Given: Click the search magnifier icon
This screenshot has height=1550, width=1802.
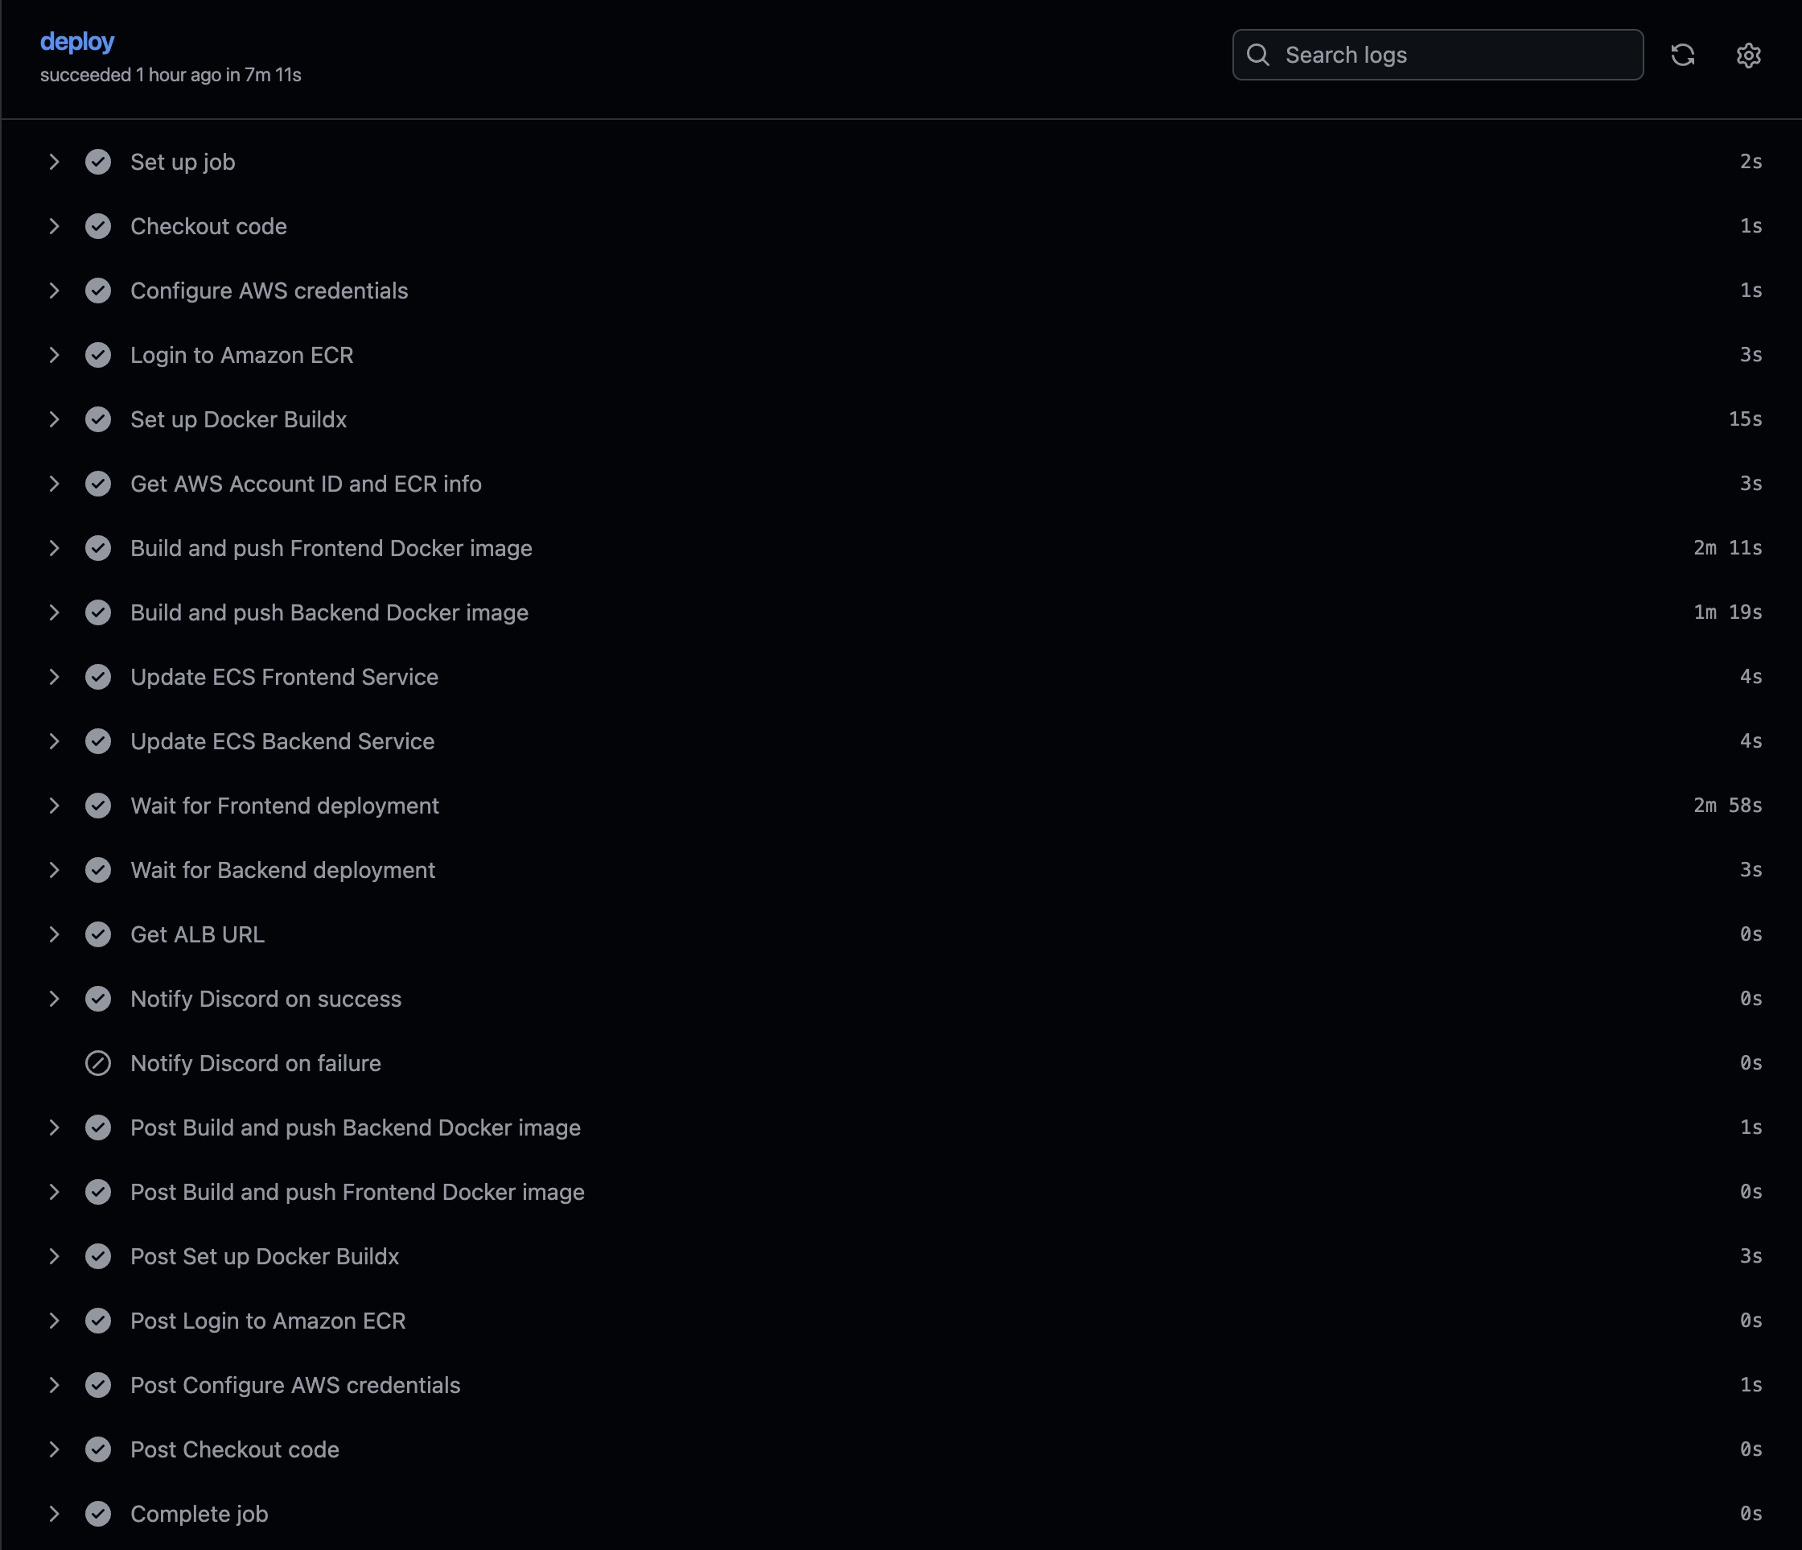Looking at the screenshot, I should tap(1257, 55).
